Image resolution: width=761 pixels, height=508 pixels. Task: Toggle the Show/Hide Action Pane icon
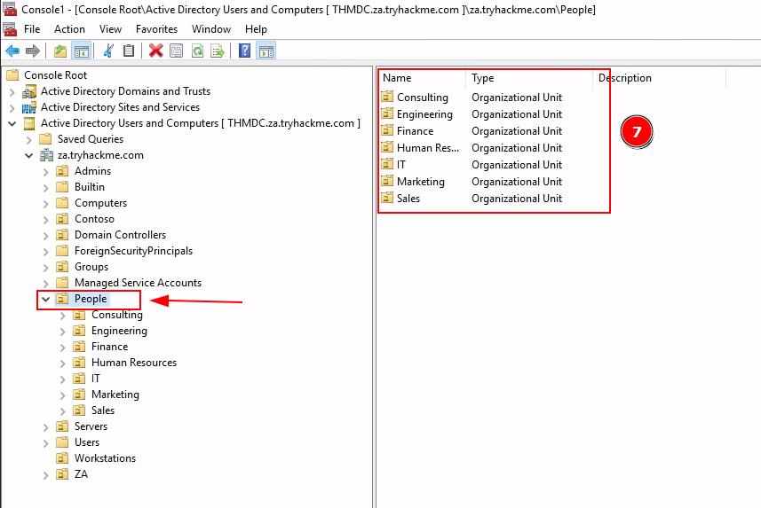[x=266, y=51]
